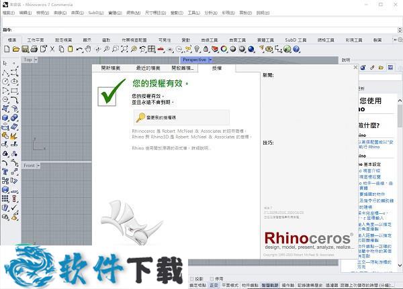Viewport: 403px width, 289px height.
Task: Open the 過濾器 filter in status bar
Action: tap(332, 285)
